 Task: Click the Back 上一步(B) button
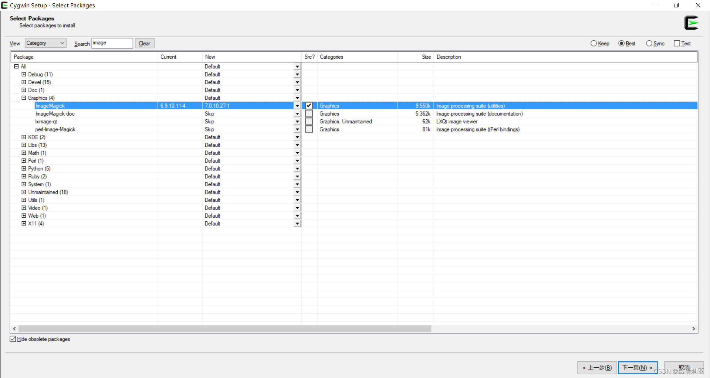pos(597,368)
